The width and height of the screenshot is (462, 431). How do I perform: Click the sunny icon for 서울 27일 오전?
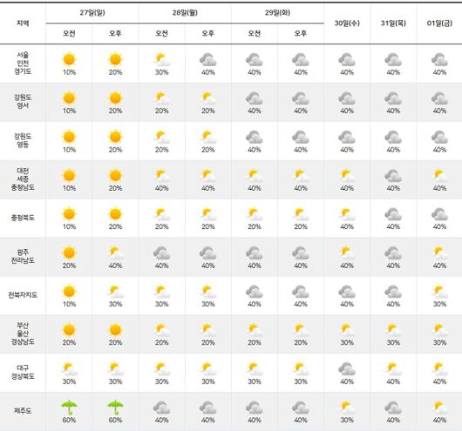69,59
